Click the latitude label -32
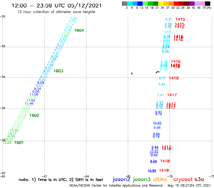Image resolution: width=214 pixels, height=188 pixels. pyautogui.click(x=3, y=46)
